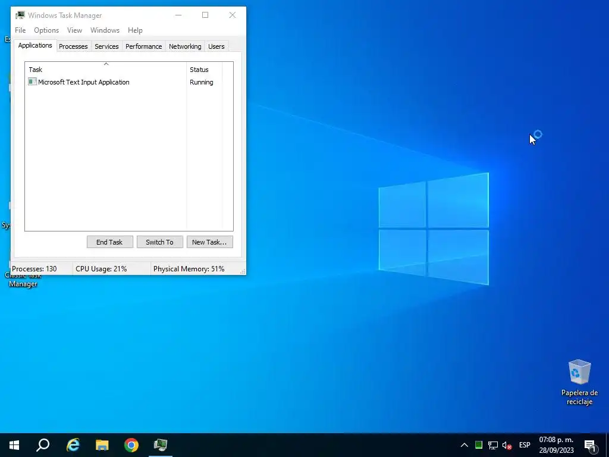Click Physical Memory: 51% status text

point(189,269)
